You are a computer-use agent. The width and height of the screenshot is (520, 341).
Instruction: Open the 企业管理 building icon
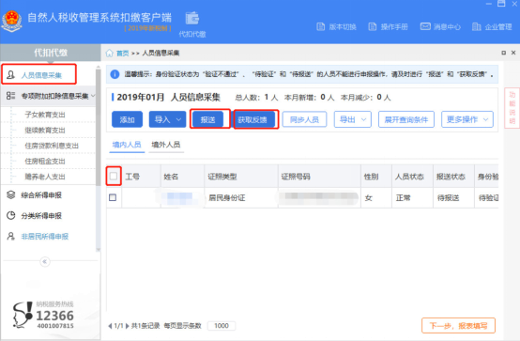[x=476, y=26]
